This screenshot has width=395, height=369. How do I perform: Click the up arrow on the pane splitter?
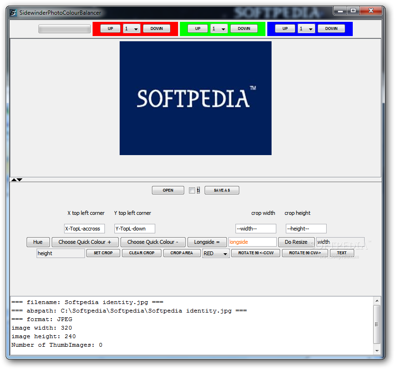14,180
